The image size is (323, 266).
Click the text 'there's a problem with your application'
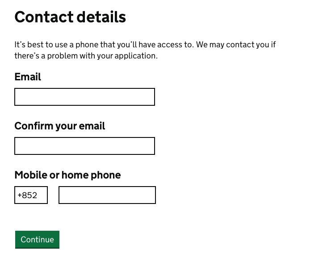[86, 56]
